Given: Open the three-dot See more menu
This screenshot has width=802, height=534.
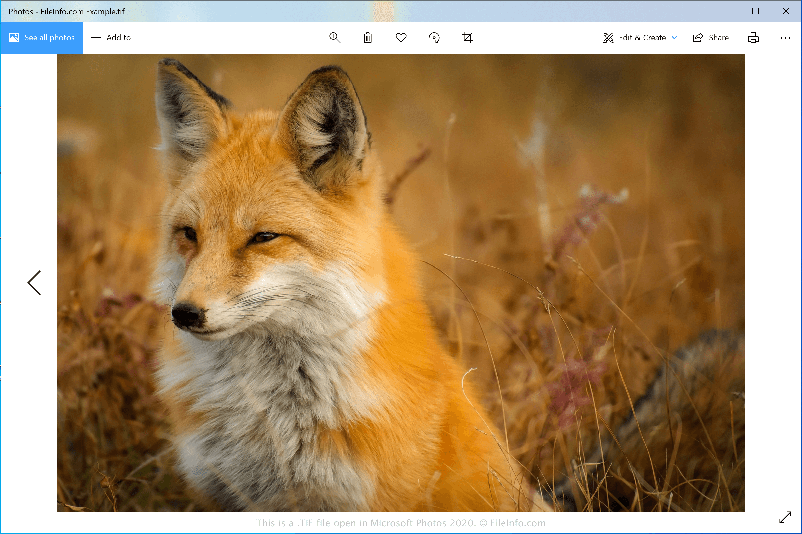Looking at the screenshot, I should pyautogui.click(x=785, y=38).
